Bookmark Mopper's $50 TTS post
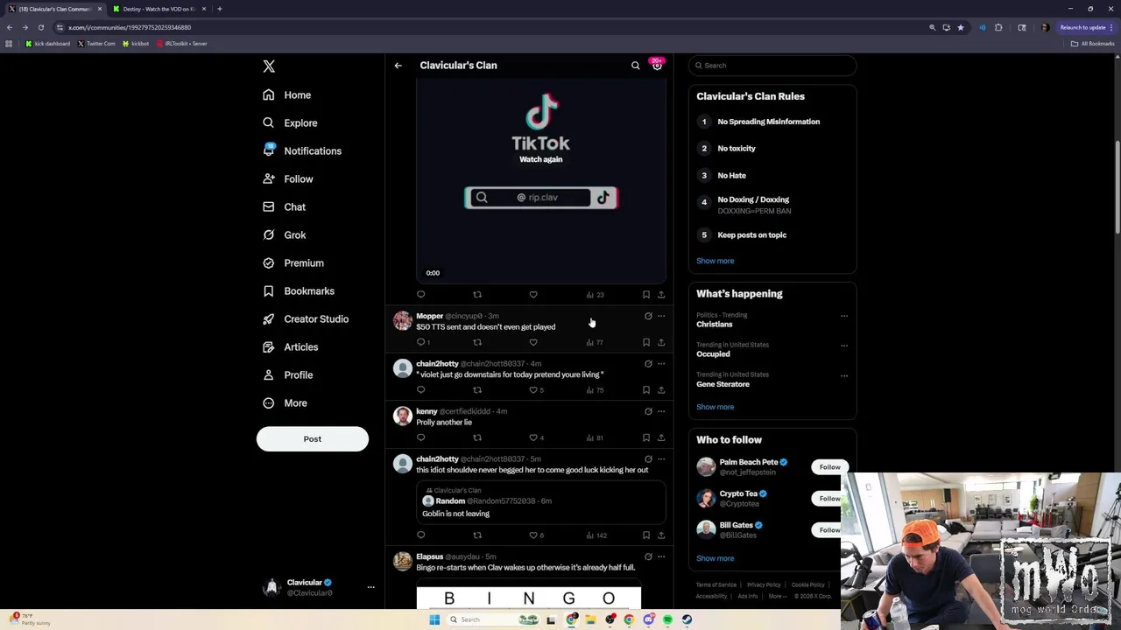1121x630 pixels. (646, 342)
